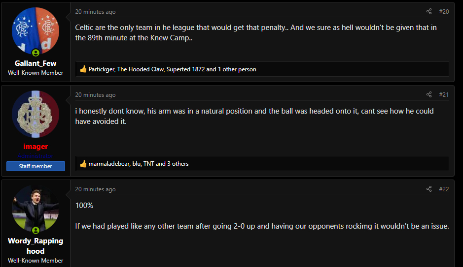Open Wordy_Rappinghood's avatar photo
Screen dimensions: 463x267
coord(35,208)
